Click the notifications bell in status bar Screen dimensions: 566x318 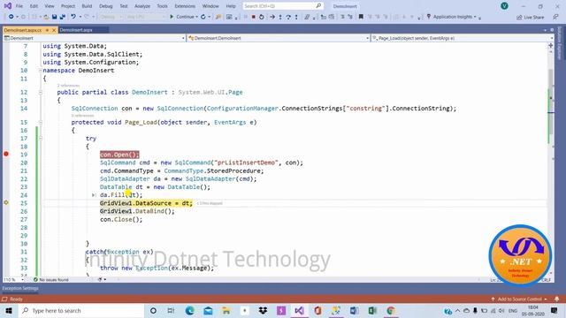pyautogui.click(x=556, y=299)
